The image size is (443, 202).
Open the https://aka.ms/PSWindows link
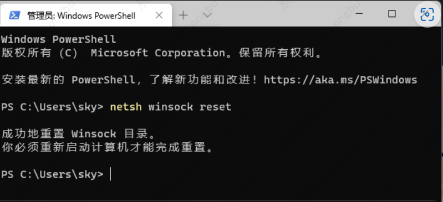pyautogui.click(x=340, y=80)
